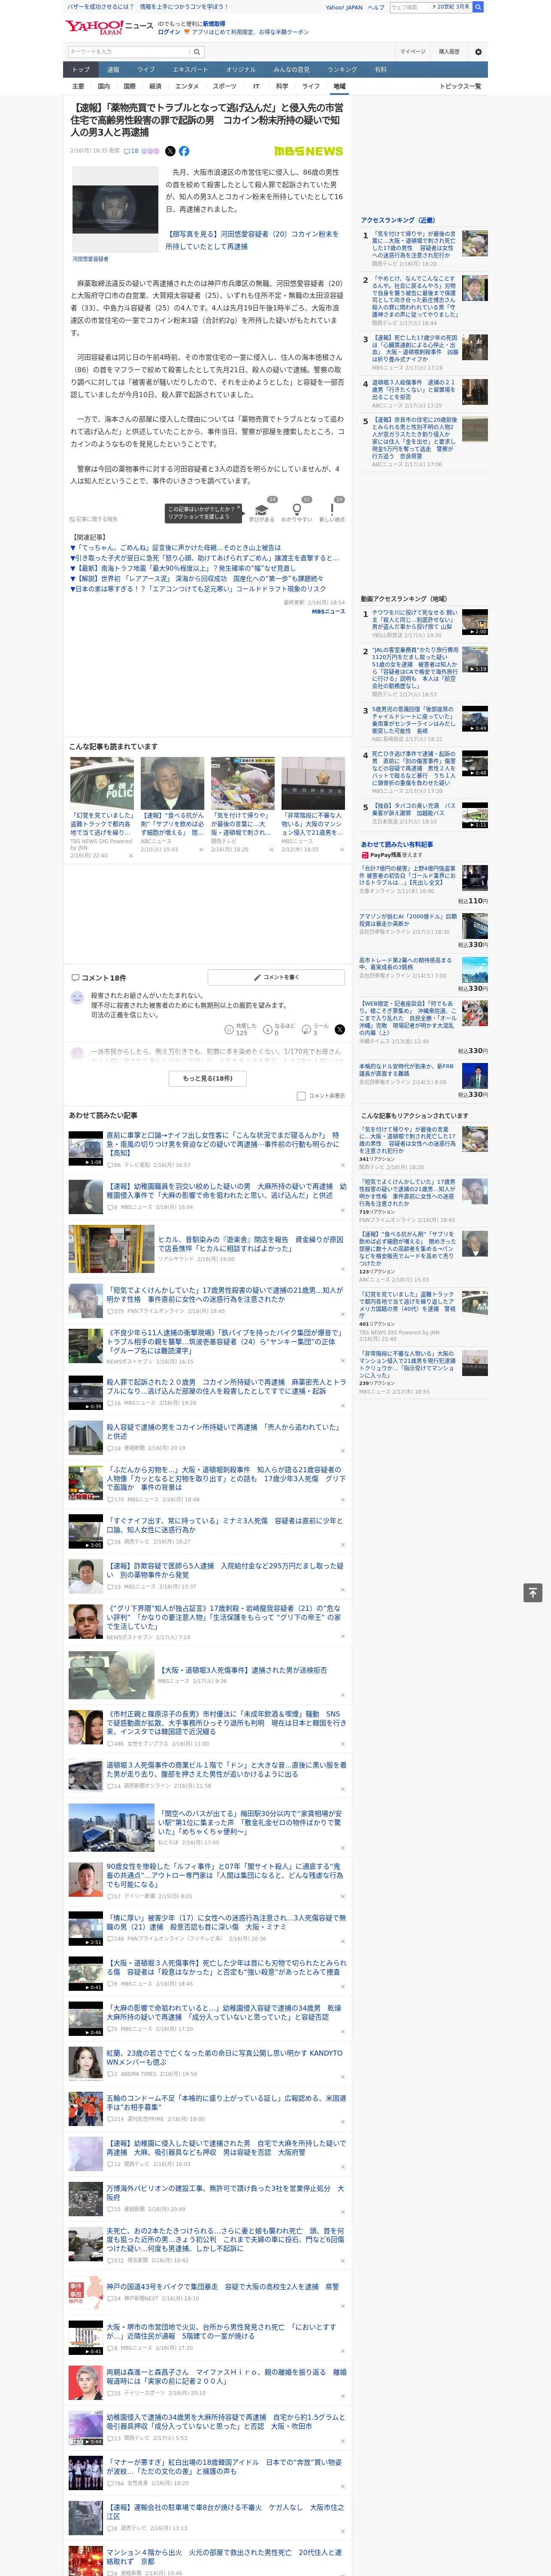Open the 速報 tab
The image size is (551, 2576).
click(113, 70)
